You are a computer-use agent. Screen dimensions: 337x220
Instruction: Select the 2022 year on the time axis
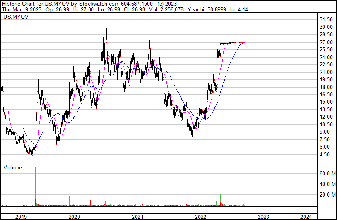click(201, 216)
